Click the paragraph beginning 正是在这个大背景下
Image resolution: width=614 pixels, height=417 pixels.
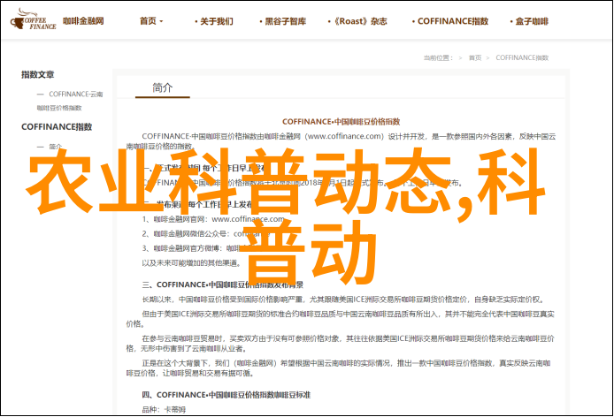pyautogui.click(x=338, y=368)
